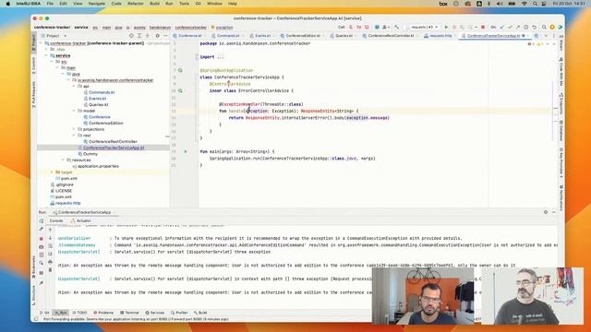Image resolution: width=591 pixels, height=332 pixels.
Task: Expand the target folder
Action: pos(52,172)
